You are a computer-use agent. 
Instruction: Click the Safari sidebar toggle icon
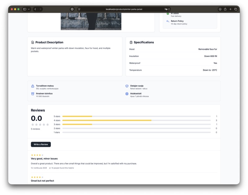[25, 9]
